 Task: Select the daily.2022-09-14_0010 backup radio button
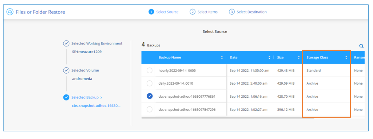[150, 83]
